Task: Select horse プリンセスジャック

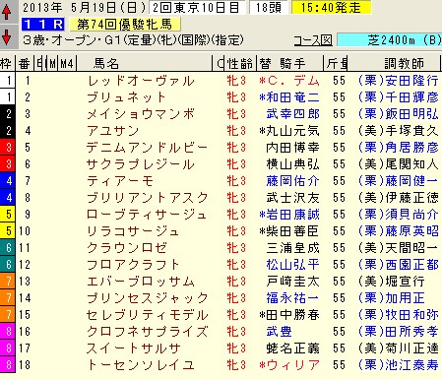Action: pos(147,298)
